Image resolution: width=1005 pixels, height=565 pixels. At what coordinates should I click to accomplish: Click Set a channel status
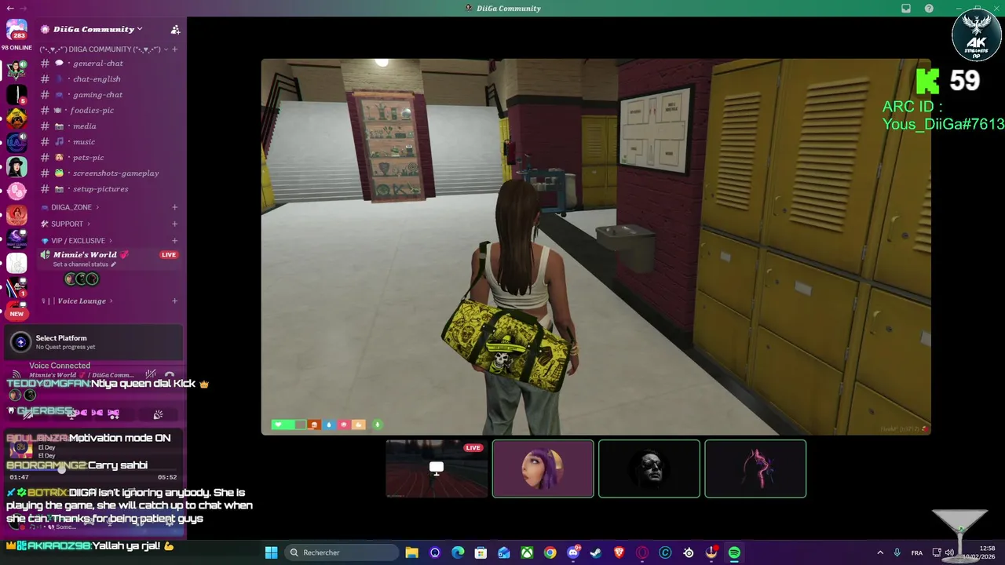point(84,264)
